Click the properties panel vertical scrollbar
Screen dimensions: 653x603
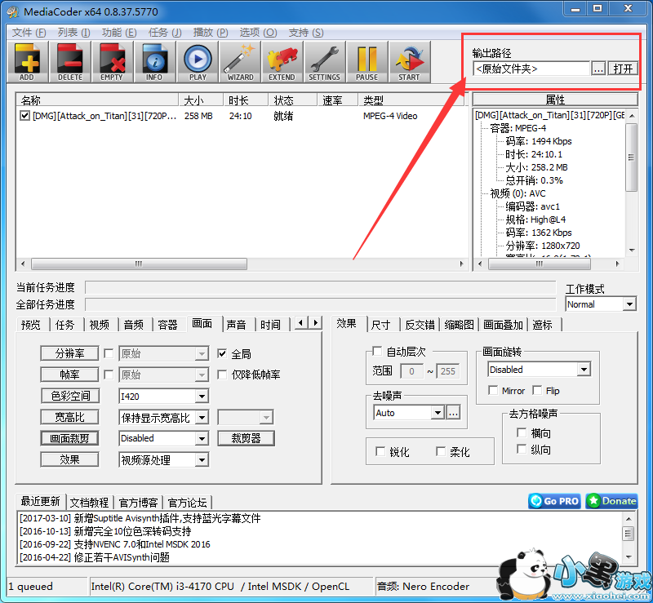pos(632,183)
